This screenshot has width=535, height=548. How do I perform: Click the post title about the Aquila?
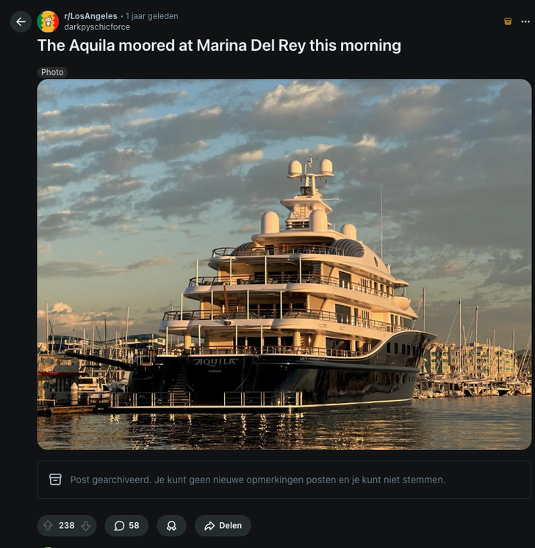[x=219, y=45]
